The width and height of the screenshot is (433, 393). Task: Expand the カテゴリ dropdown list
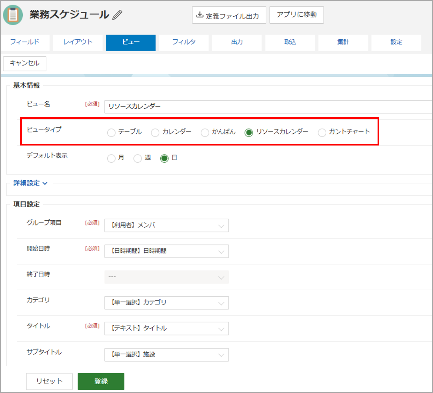pos(167,303)
